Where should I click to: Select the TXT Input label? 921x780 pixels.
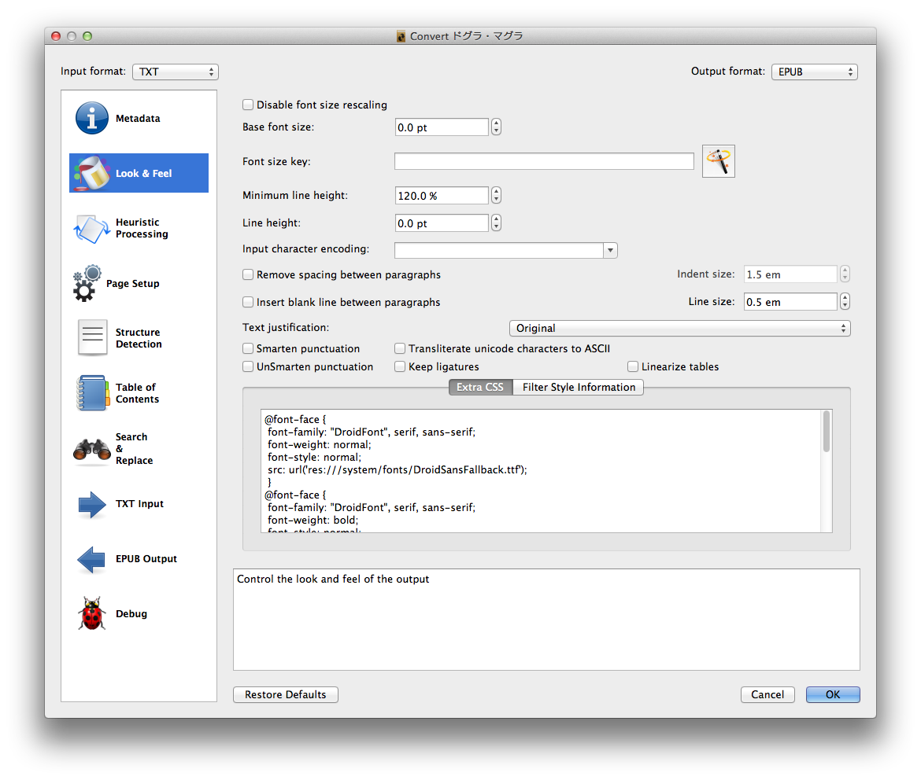point(139,504)
